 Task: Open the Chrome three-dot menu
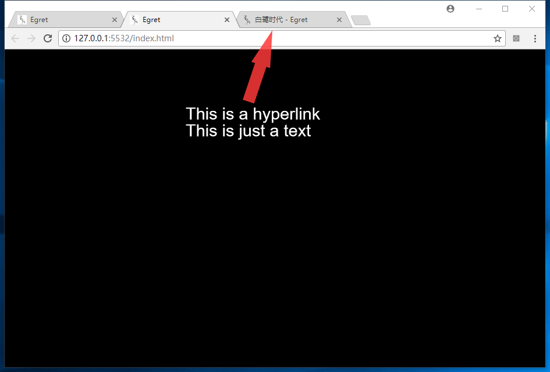(535, 38)
